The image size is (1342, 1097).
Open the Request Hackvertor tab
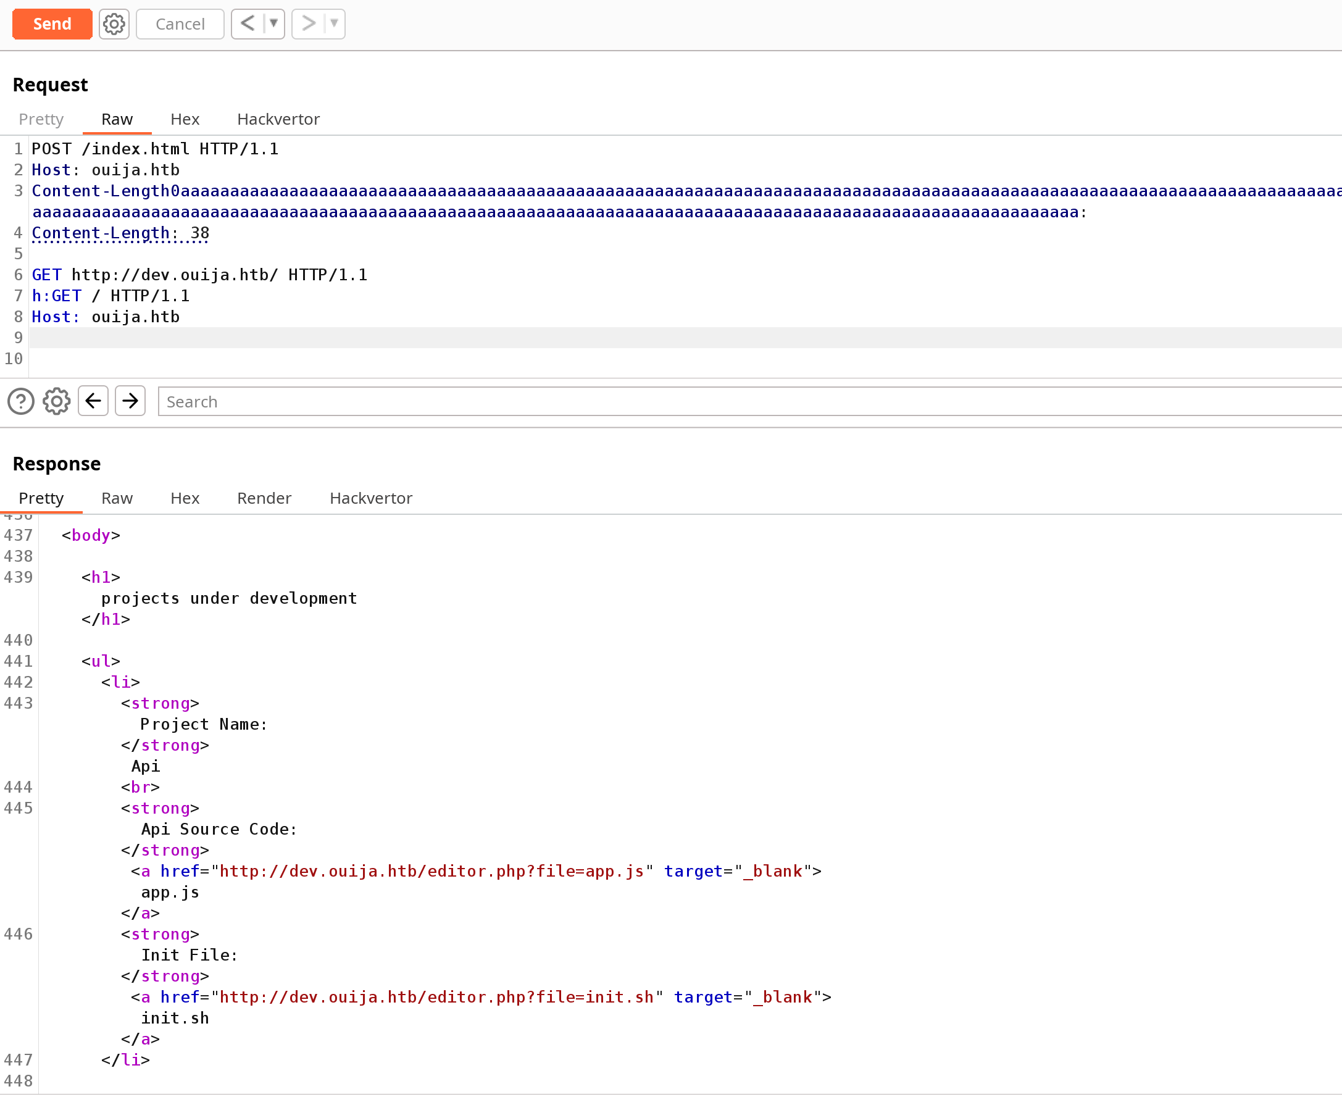pyautogui.click(x=278, y=119)
